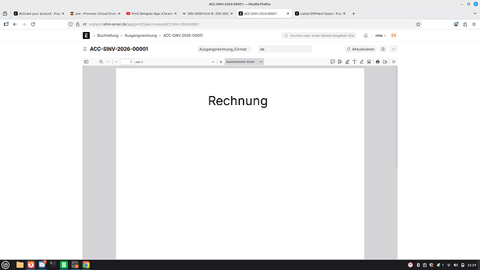Viewport: 480px width, 270px height.
Task: Open the ER user avatar menu
Action: point(394,35)
